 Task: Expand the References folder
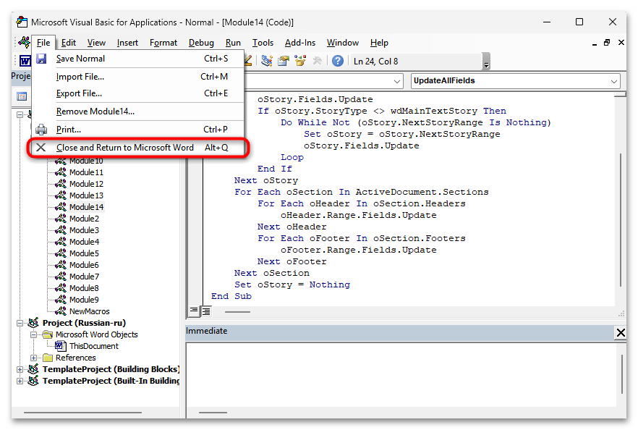pos(33,358)
